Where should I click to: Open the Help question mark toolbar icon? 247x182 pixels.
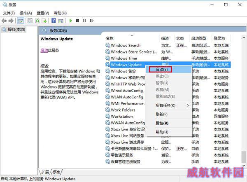tap(54, 21)
